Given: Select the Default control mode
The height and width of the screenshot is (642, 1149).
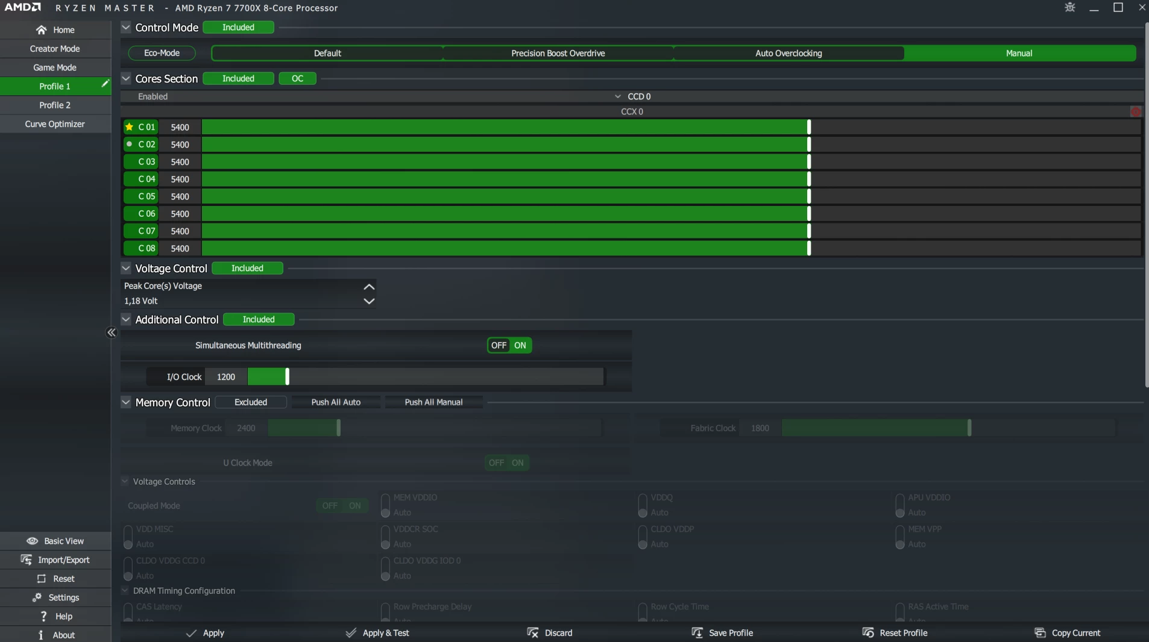Looking at the screenshot, I should [x=327, y=53].
